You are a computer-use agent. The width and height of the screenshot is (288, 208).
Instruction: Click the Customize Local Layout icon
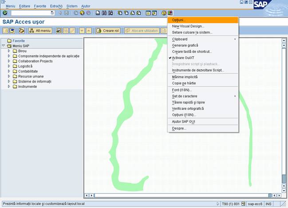click(x=170, y=13)
